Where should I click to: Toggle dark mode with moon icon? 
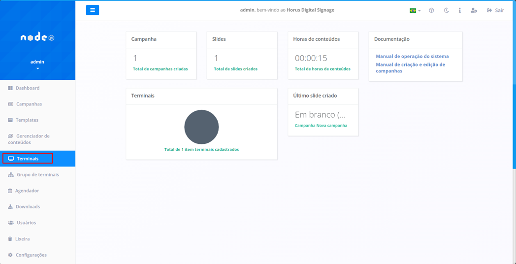pyautogui.click(x=446, y=10)
